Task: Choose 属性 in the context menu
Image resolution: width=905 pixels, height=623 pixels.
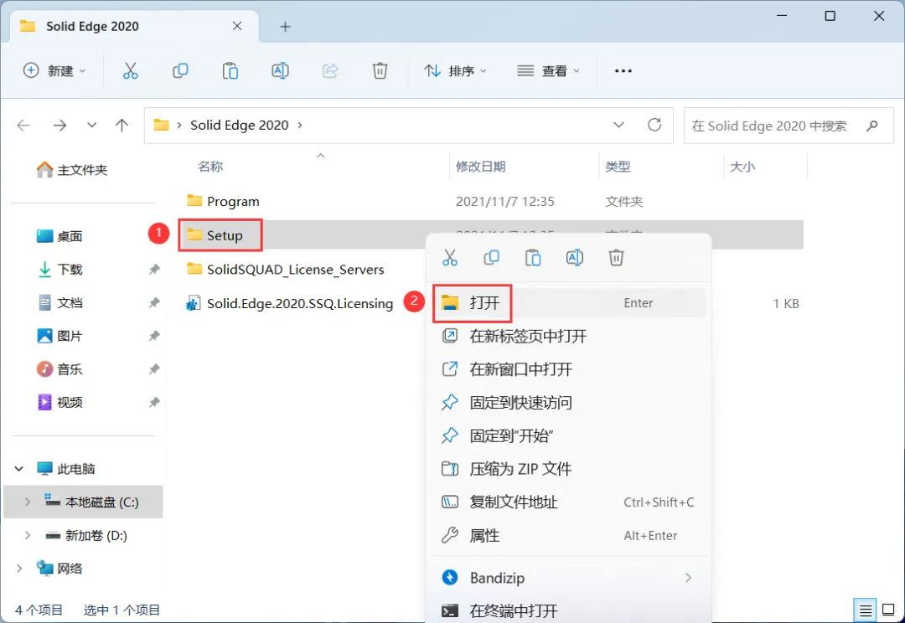Action: point(569,536)
